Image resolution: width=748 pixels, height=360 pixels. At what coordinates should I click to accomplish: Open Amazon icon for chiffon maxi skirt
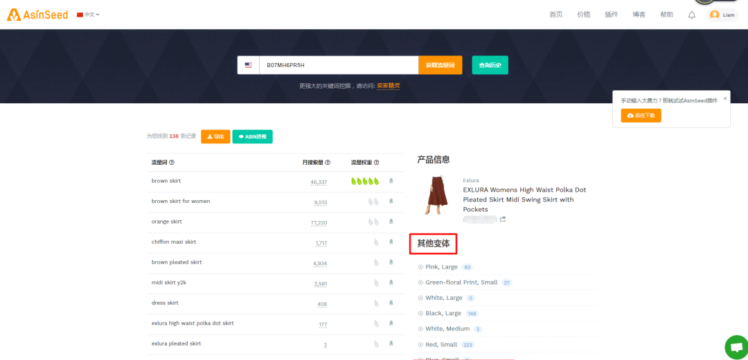[391, 242]
